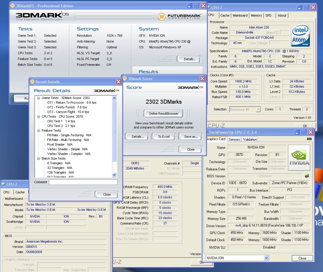
Task: Switch to GPU-Z Sensors tab
Action: 234,139
